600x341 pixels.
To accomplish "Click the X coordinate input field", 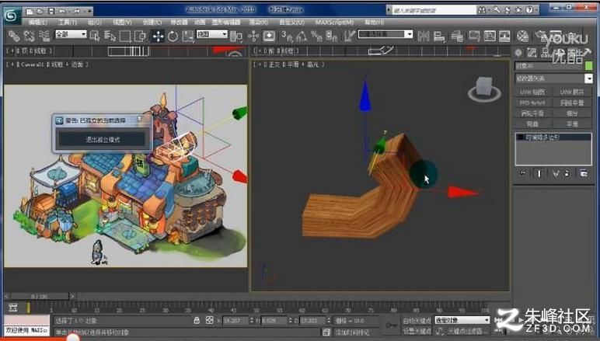I will tap(235, 320).
